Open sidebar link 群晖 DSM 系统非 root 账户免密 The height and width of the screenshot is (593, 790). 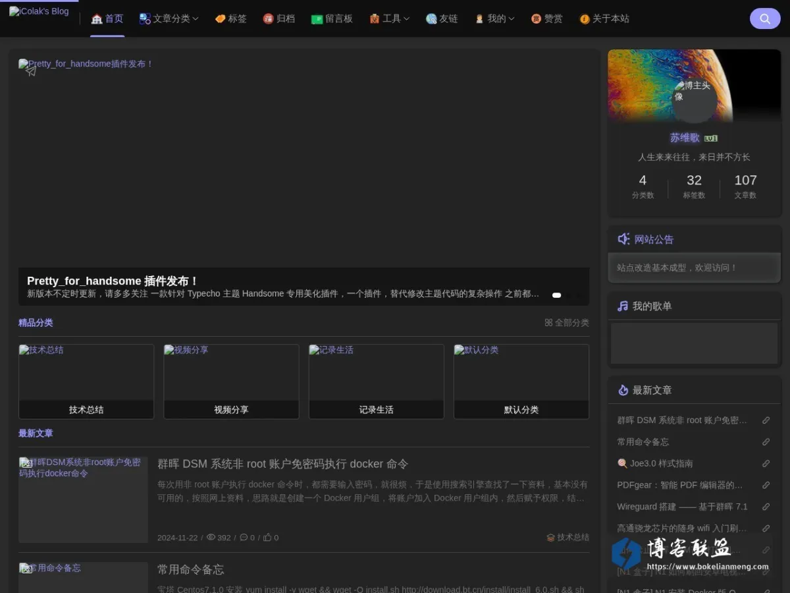[x=682, y=420]
